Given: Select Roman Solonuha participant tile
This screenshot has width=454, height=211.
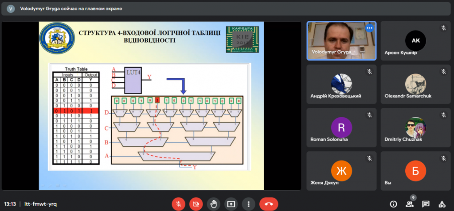Looking at the screenshot, I should pyautogui.click(x=341, y=127).
